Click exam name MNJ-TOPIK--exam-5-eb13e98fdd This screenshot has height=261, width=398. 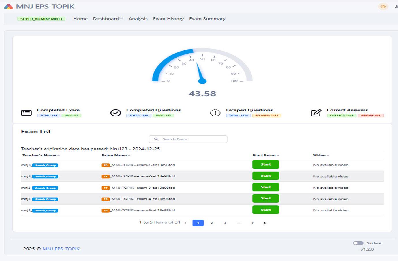tap(143, 210)
